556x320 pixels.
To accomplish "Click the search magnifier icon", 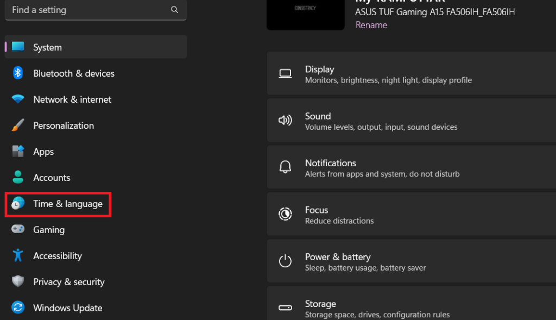I will click(x=174, y=10).
